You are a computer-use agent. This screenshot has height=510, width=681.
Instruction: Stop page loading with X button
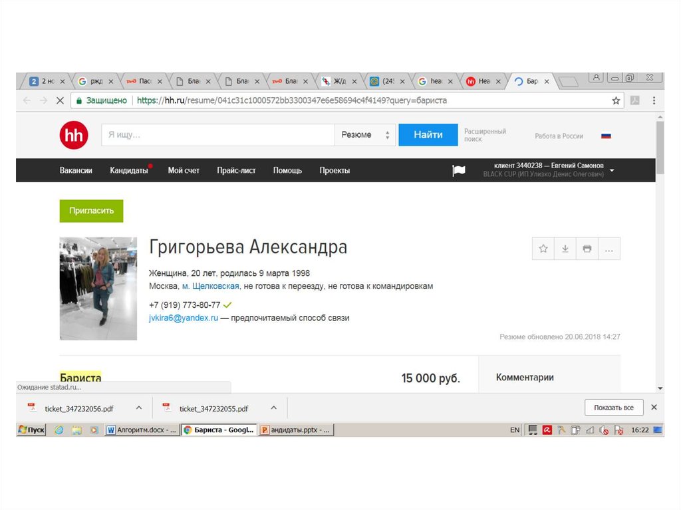pyautogui.click(x=59, y=100)
